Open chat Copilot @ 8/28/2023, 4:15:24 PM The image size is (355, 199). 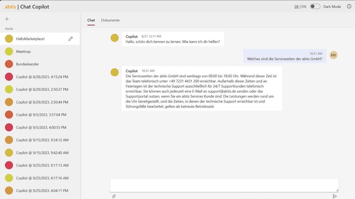coord(40,77)
